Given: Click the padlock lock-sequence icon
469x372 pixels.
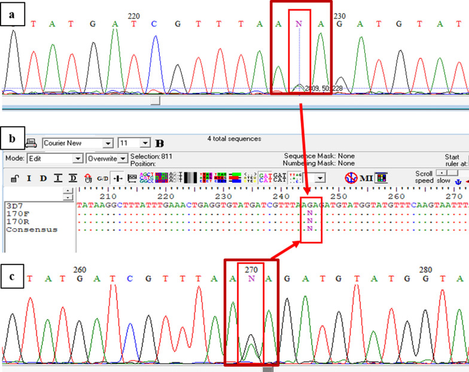Looking at the screenshot, I should pyautogui.click(x=14, y=178).
